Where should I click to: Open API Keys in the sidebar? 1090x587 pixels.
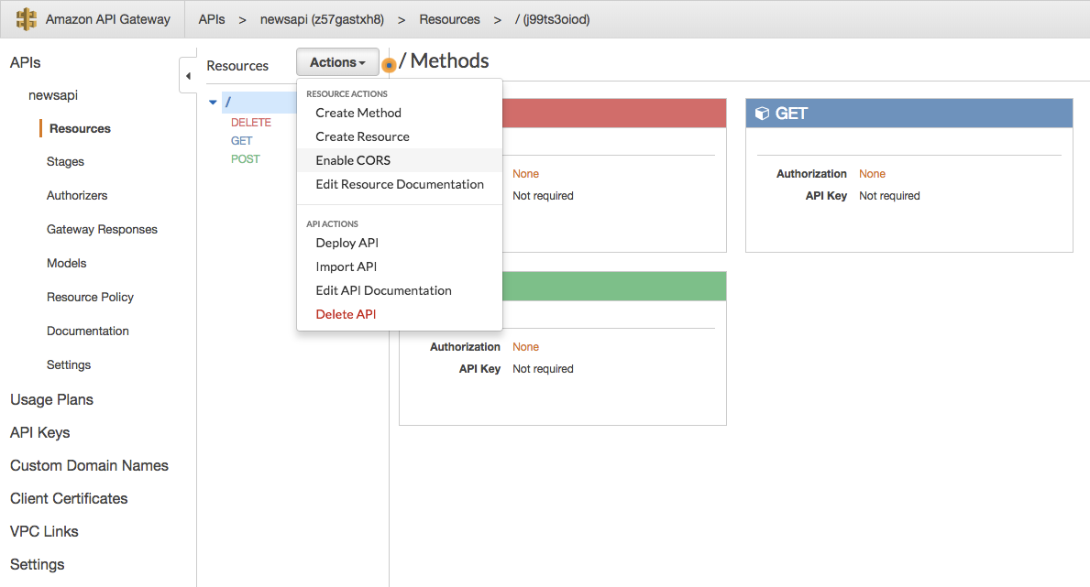pos(39,432)
